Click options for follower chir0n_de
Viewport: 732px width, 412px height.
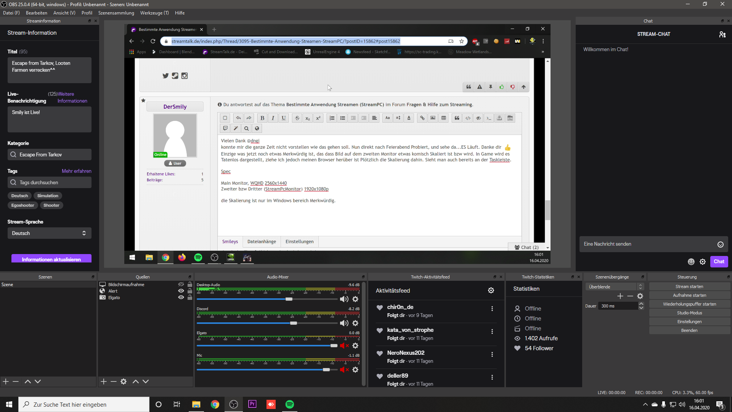click(492, 309)
